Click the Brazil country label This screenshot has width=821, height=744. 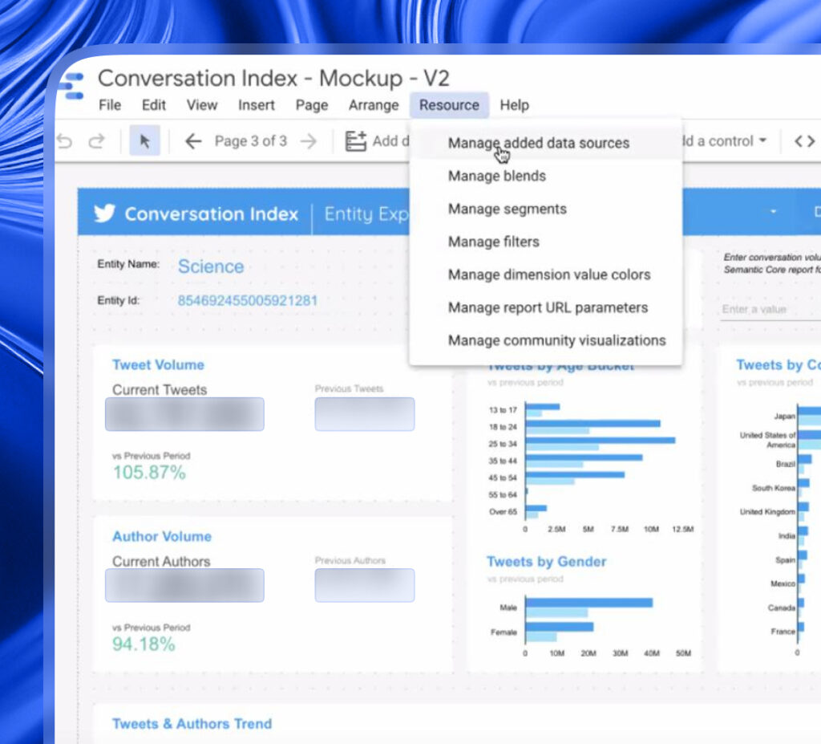pyautogui.click(x=786, y=464)
